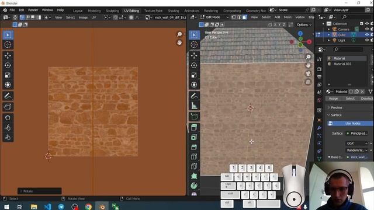Open the Render menu
Screen dimensions: 374x210
33,10
